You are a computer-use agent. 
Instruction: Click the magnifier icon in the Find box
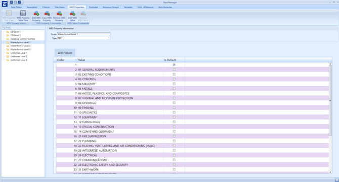tap(4, 28)
